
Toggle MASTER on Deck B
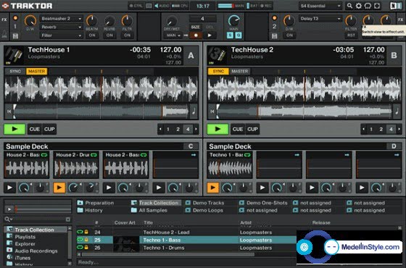(239, 72)
